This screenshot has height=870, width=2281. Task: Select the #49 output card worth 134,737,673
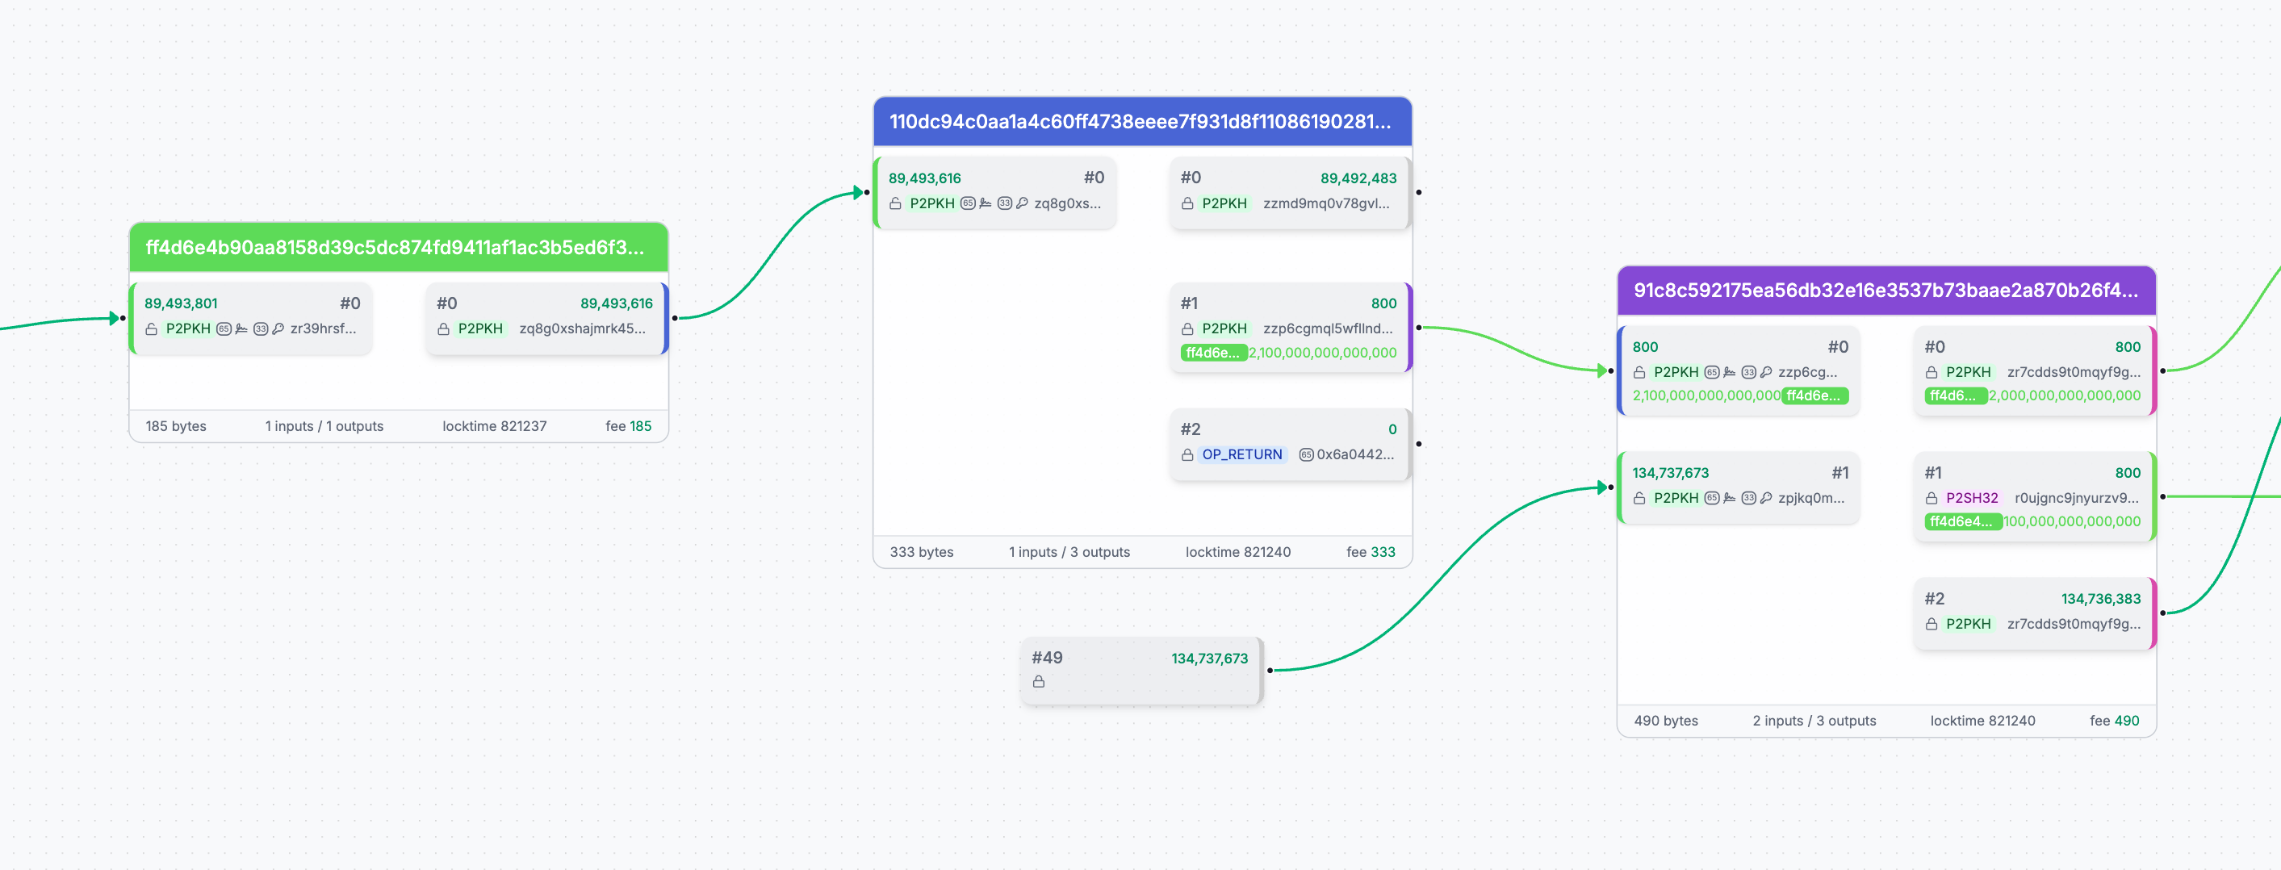(x=1140, y=670)
